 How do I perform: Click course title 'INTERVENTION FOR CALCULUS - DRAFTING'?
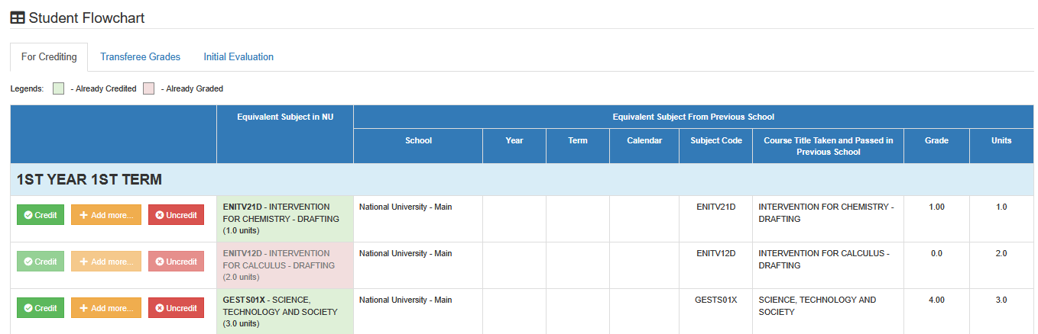(823, 259)
